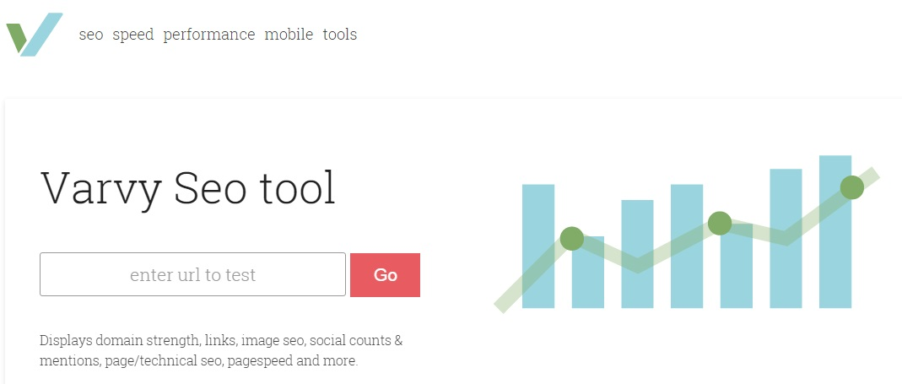Screen dimensions: 902x384
Task: Open the tools navigation link
Action: [x=340, y=35]
